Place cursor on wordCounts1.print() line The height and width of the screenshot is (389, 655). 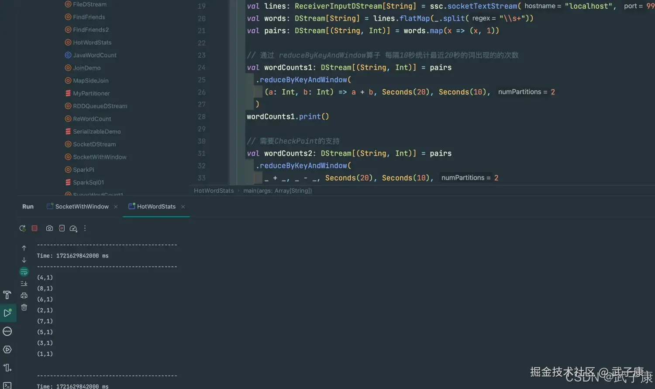288,117
